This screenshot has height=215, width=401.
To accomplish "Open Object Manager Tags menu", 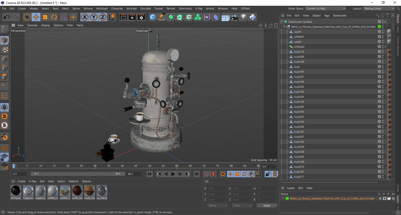I will pyautogui.click(x=327, y=15).
